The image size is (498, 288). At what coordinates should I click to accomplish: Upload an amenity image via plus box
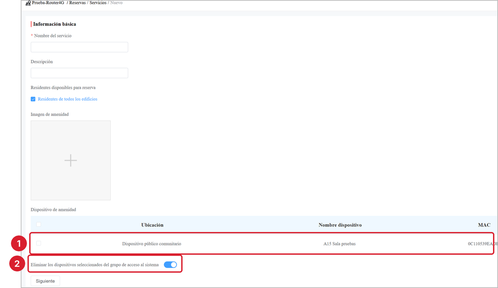[x=71, y=160]
